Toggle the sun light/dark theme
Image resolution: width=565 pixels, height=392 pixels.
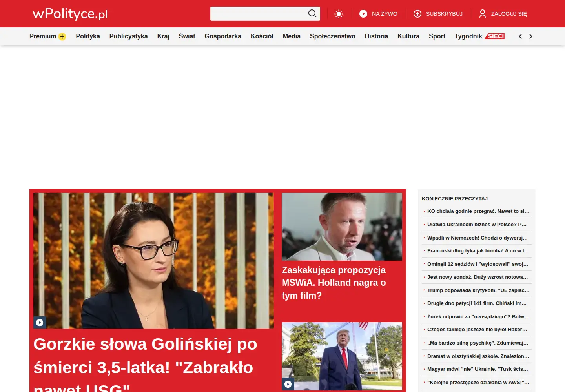339,14
